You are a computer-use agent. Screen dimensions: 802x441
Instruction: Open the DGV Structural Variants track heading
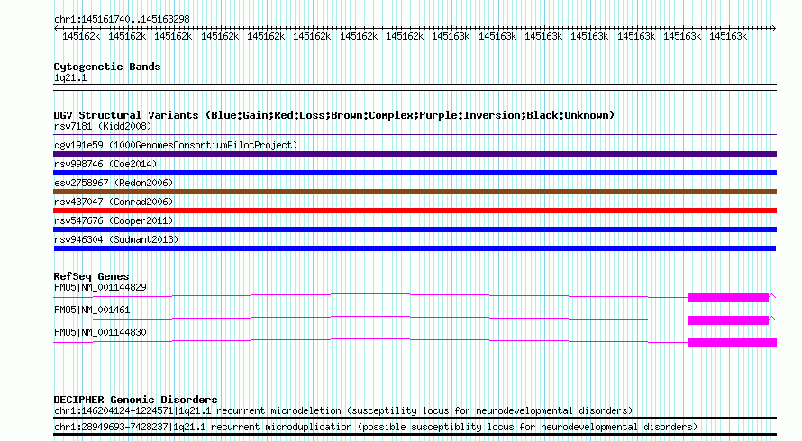[334, 115]
